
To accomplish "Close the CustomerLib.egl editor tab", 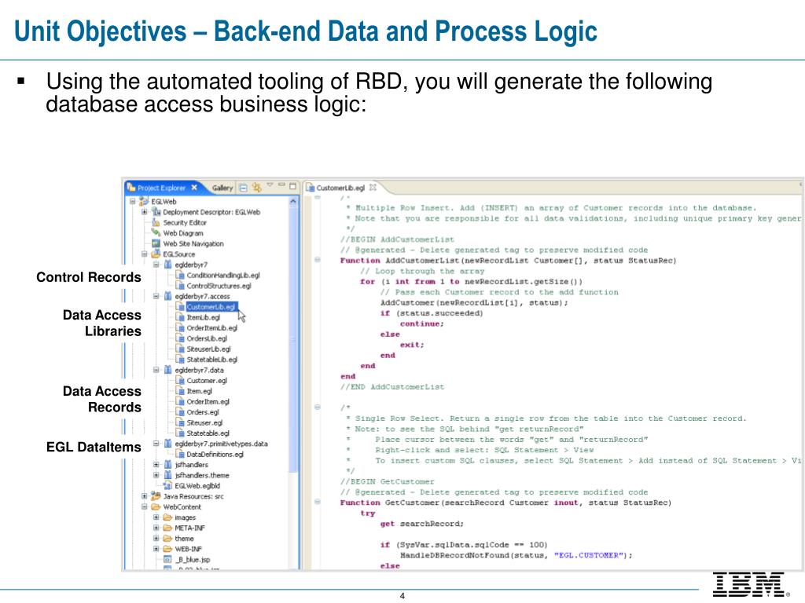I will tap(373, 188).
